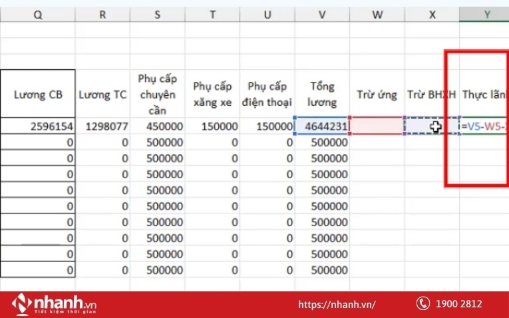Viewport: 509px width, 318px height.
Task: Select column V header
Action: click(323, 14)
